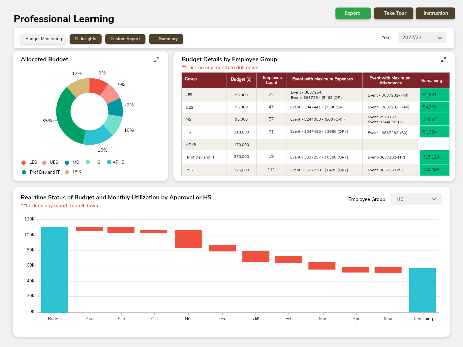The image size is (463, 347).
Task: Click remaining value 91,521
Action: (x=434, y=95)
